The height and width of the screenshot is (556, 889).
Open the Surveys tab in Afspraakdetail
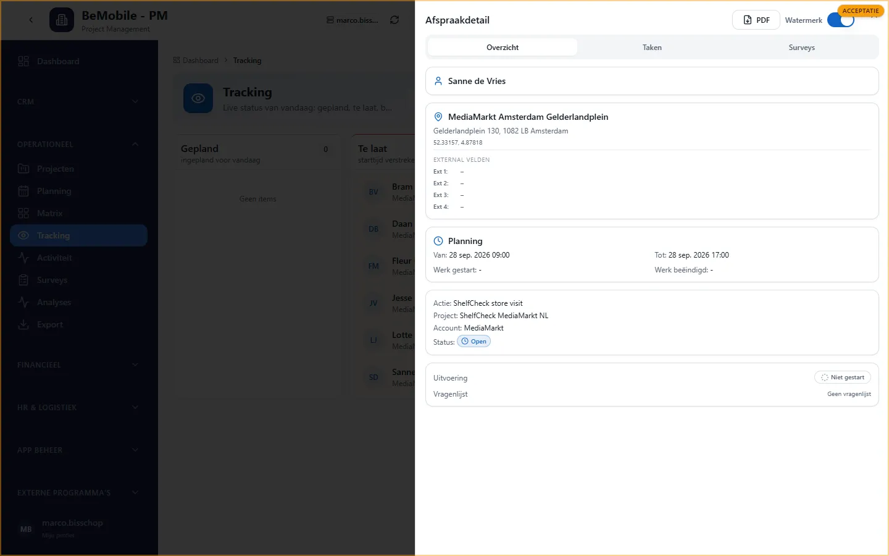(801, 48)
